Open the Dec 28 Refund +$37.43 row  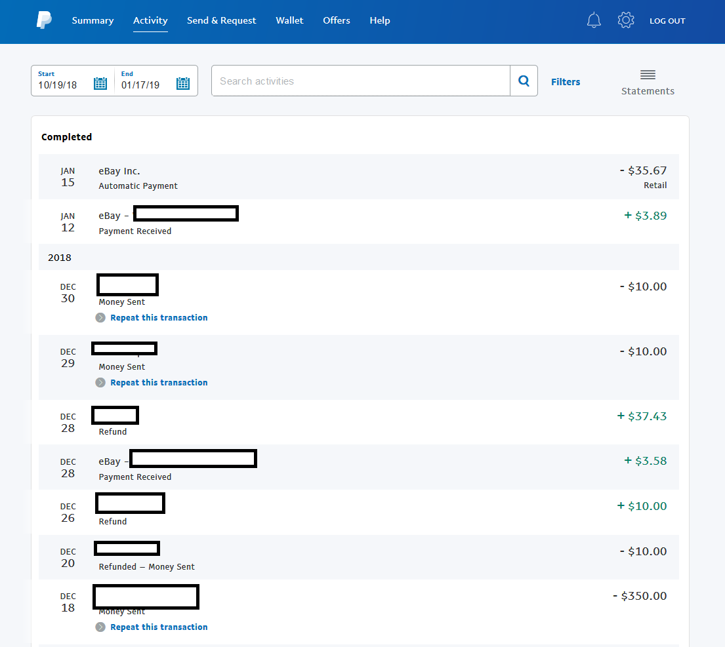tap(359, 422)
